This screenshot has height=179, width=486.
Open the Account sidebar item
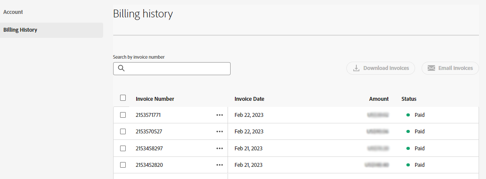[x=13, y=12]
